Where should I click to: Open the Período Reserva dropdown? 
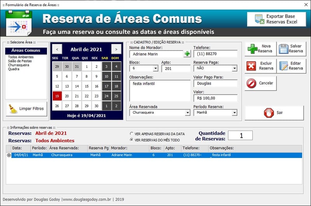[x=234, y=113]
